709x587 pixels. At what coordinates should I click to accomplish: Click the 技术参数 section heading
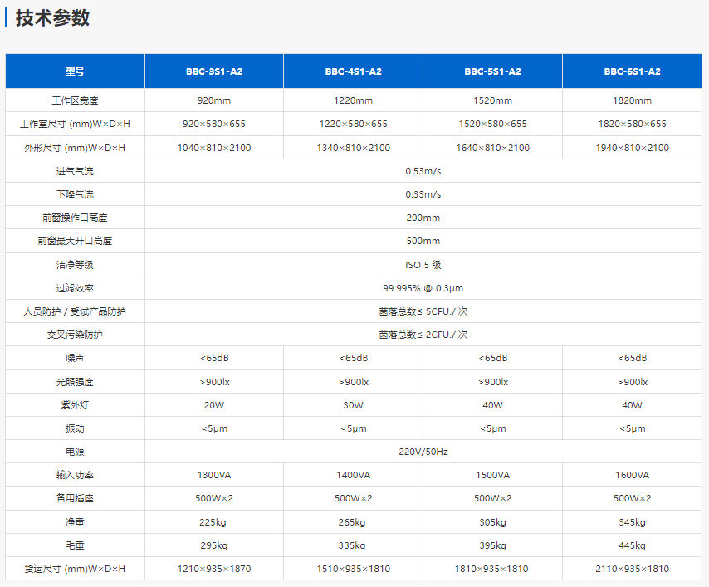[x=52, y=18]
